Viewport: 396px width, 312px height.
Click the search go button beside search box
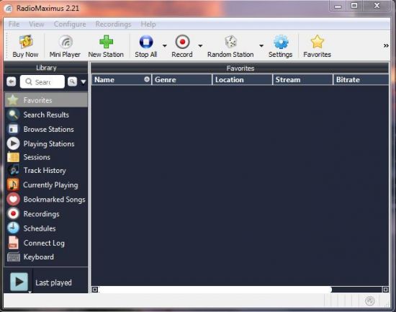[73, 81]
